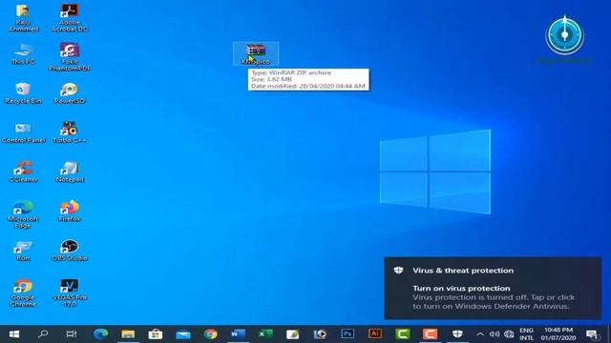Open Windows Security shield in taskbar
This screenshot has width=611, height=343.
click(457, 334)
